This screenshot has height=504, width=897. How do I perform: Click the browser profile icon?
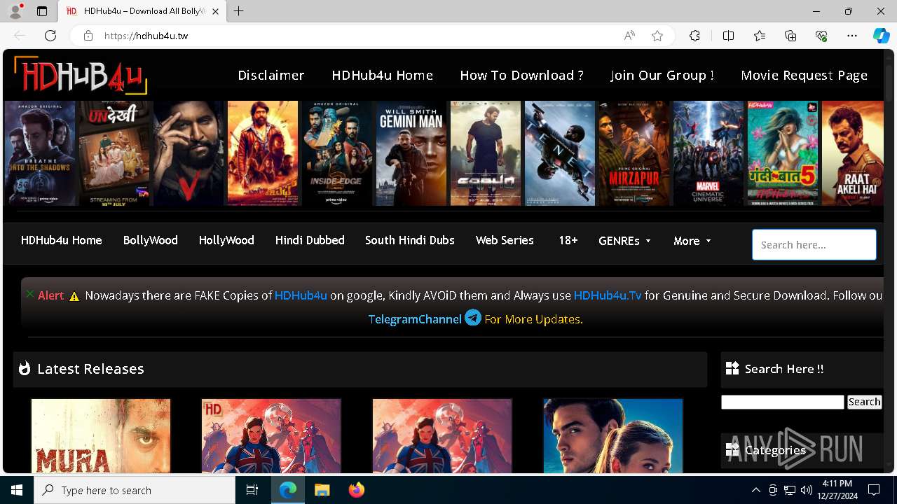pyautogui.click(x=15, y=11)
